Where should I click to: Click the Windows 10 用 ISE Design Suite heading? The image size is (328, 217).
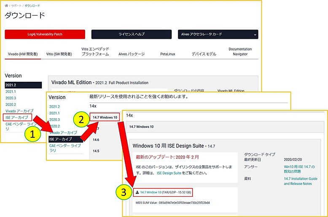[174, 146]
